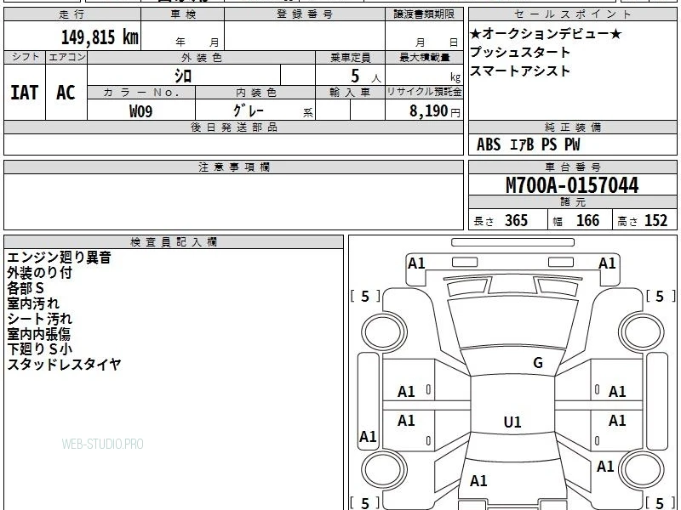Click the 注意事項欄 header
This screenshot has height=510, width=681.
233,167
